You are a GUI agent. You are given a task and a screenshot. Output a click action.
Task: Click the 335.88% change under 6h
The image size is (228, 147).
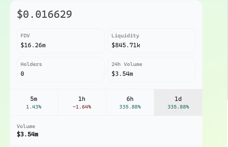(130, 107)
